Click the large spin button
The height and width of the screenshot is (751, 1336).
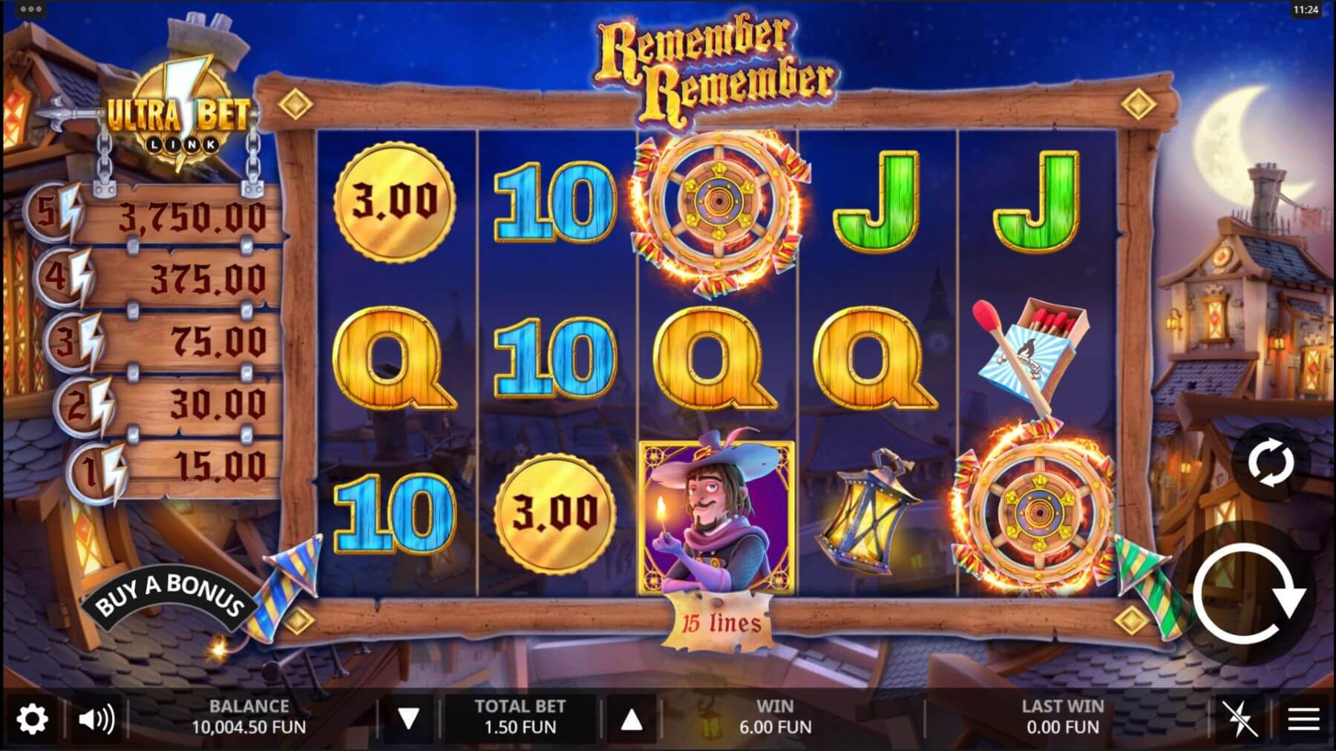pos(1248,594)
